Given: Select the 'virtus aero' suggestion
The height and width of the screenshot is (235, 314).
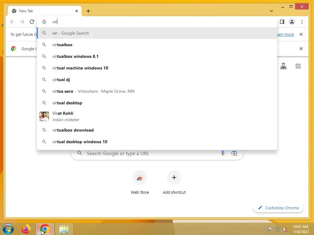Looking at the screenshot, I should [x=157, y=91].
